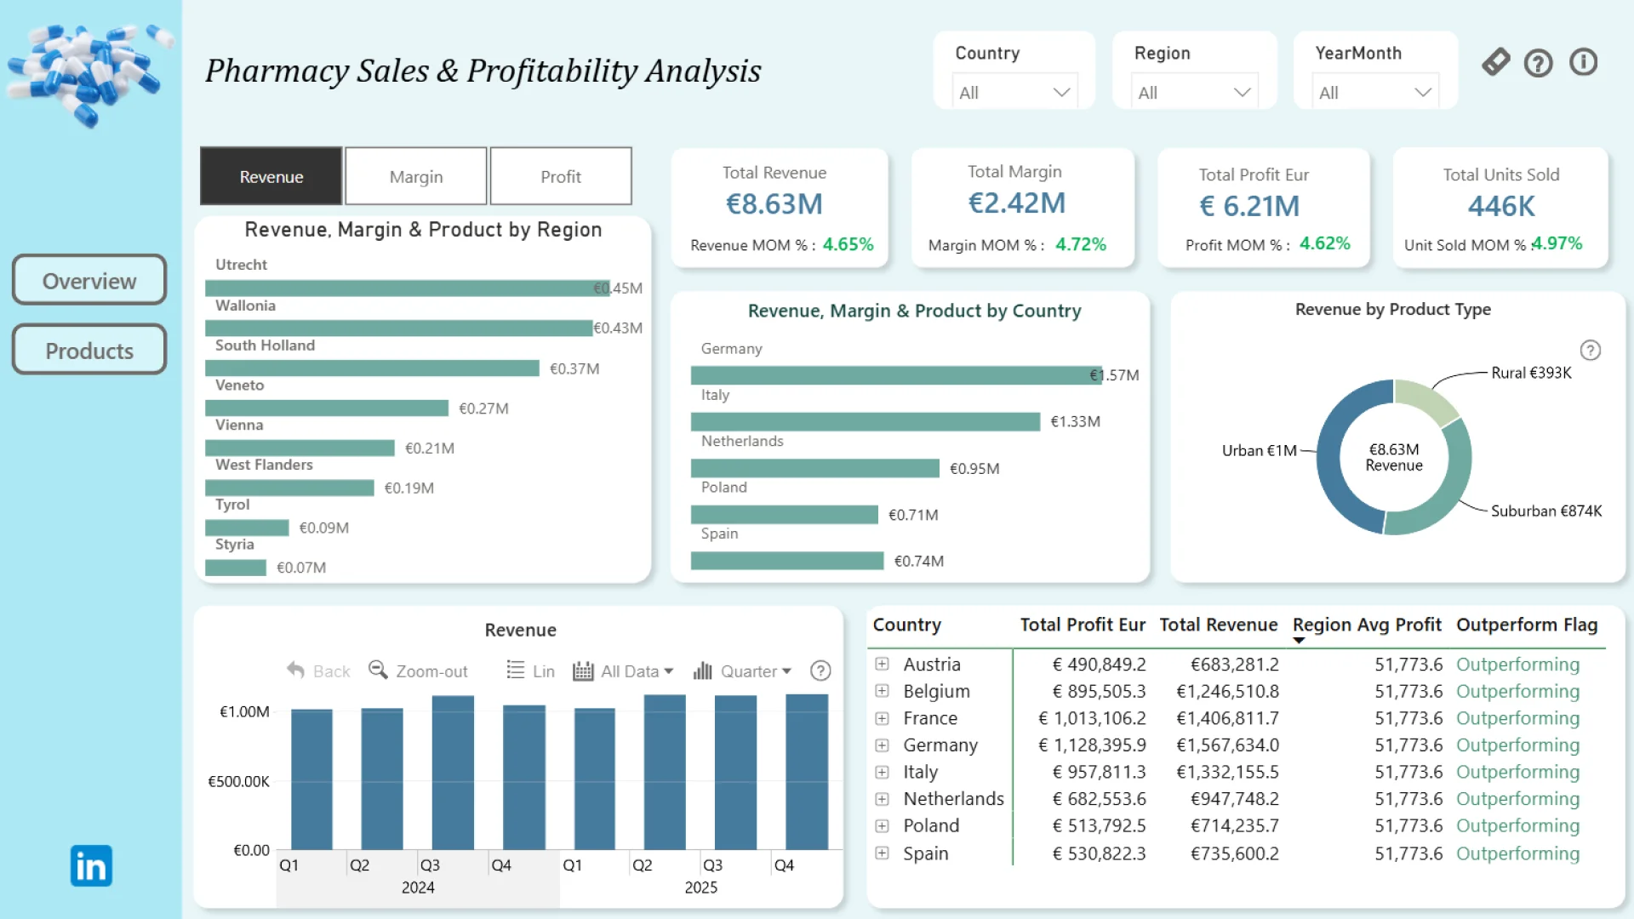Open the YearMonth filter dropdown
The width and height of the screenshot is (1634, 919).
[1374, 92]
